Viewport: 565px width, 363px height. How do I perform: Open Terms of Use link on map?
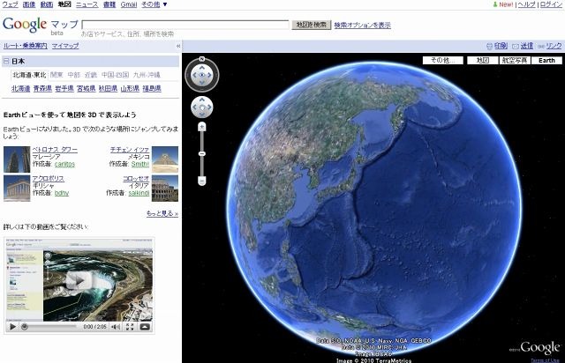click(545, 360)
